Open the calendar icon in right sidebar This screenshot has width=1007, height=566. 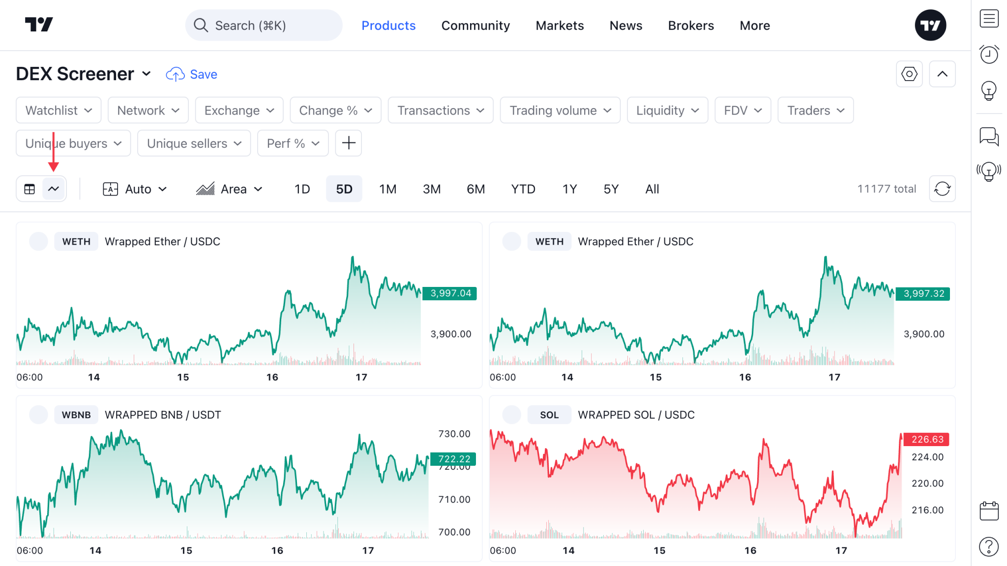coord(989,511)
